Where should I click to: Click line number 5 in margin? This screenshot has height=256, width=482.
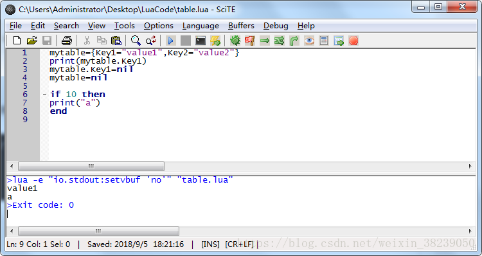25,86
